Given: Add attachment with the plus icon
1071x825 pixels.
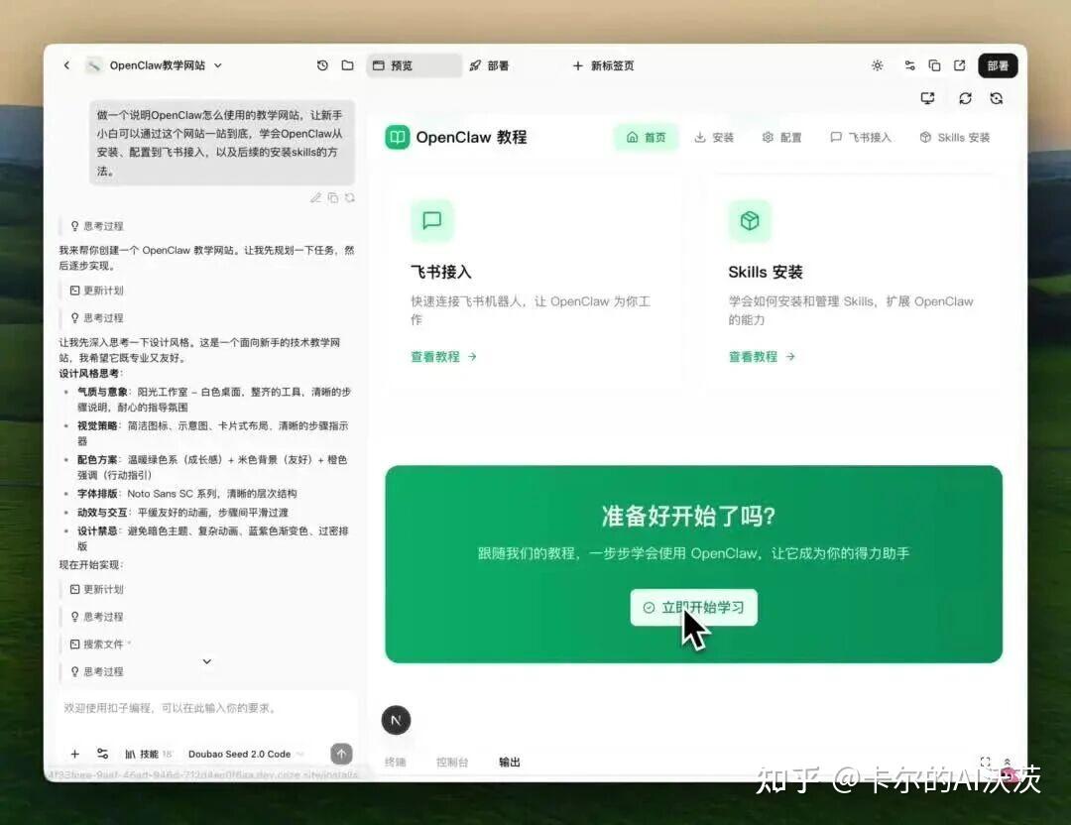Looking at the screenshot, I should coord(75,754).
